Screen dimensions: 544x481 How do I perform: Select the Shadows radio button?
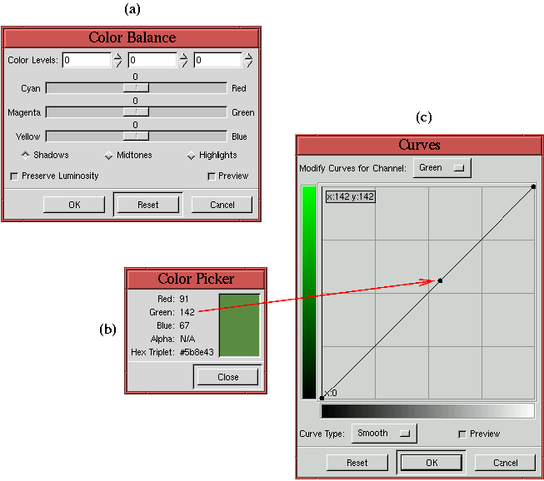(26, 155)
